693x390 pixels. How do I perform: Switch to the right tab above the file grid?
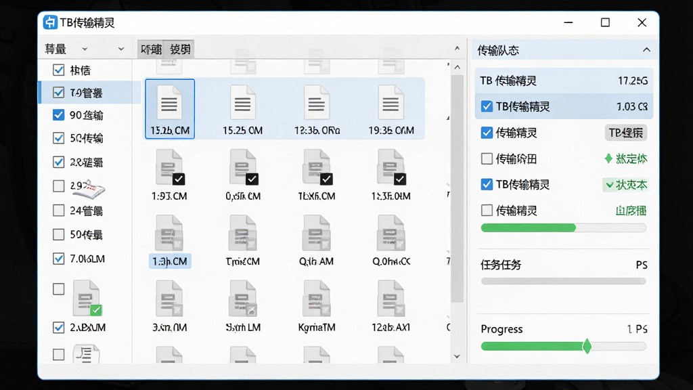[180, 49]
